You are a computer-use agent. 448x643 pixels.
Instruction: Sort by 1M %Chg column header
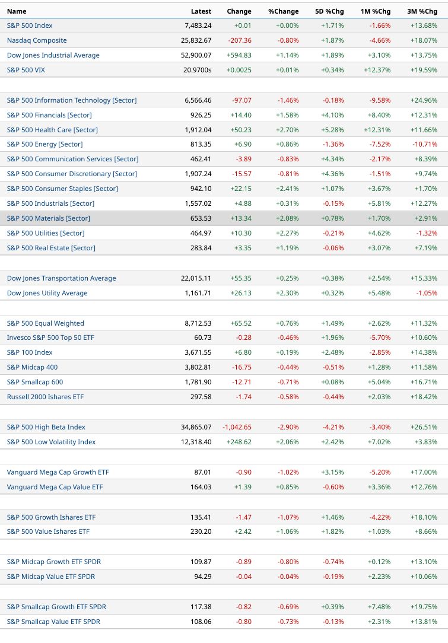click(376, 11)
